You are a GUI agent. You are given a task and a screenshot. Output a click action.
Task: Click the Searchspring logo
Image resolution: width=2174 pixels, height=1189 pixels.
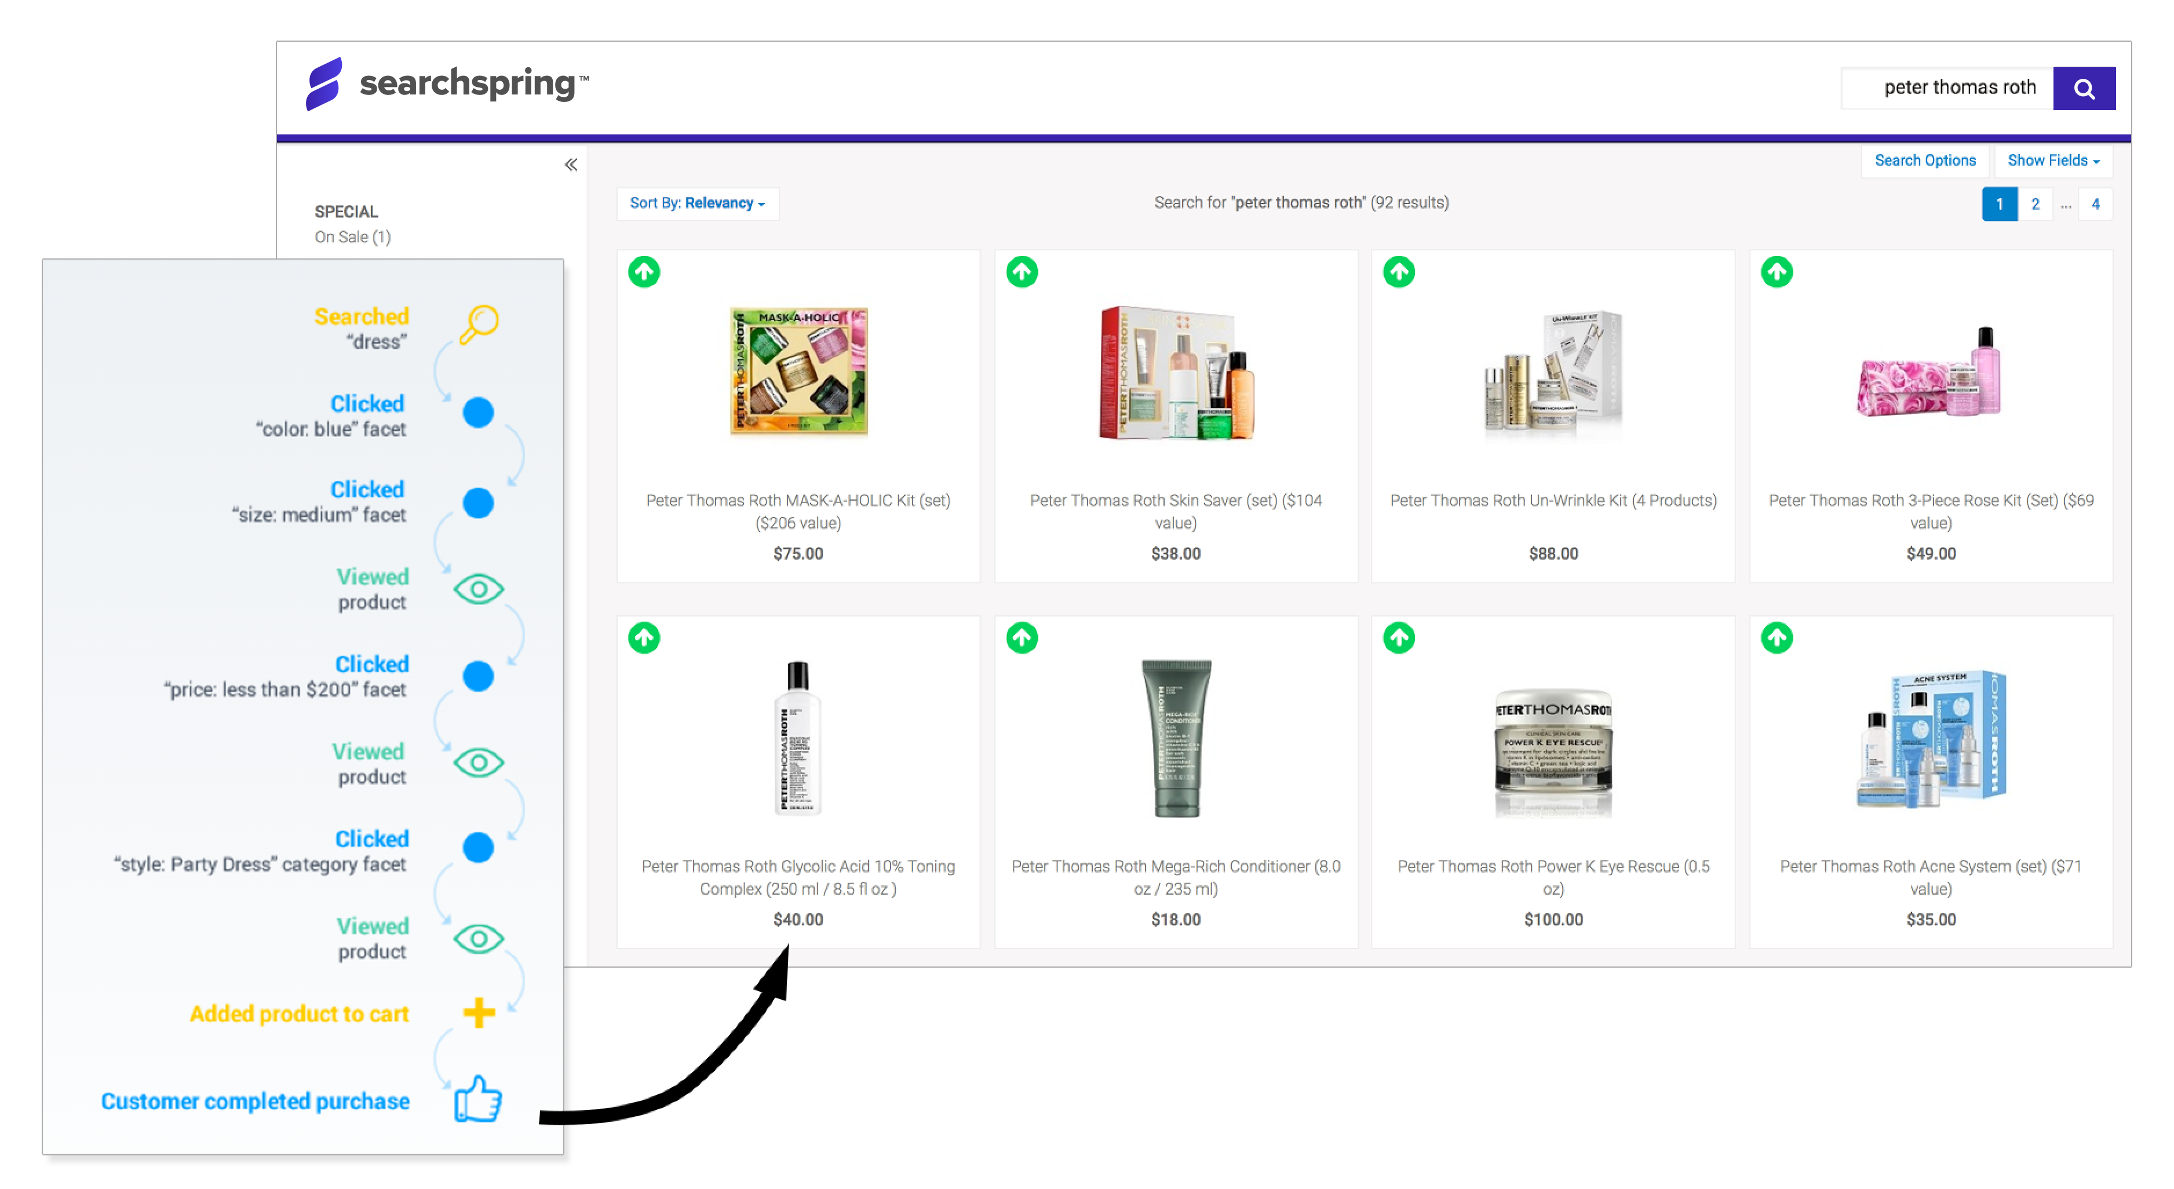pos(447,83)
